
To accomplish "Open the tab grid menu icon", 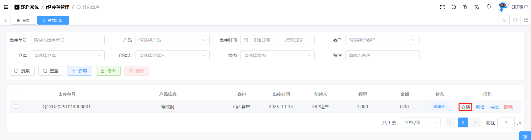I will click(525, 20).
